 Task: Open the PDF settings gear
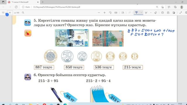coord(186,13)
